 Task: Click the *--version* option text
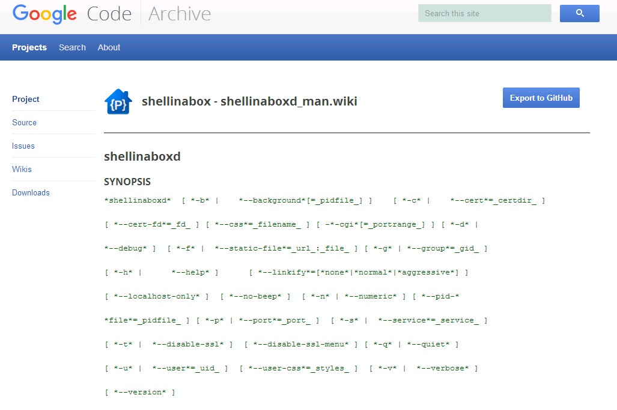pos(140,392)
